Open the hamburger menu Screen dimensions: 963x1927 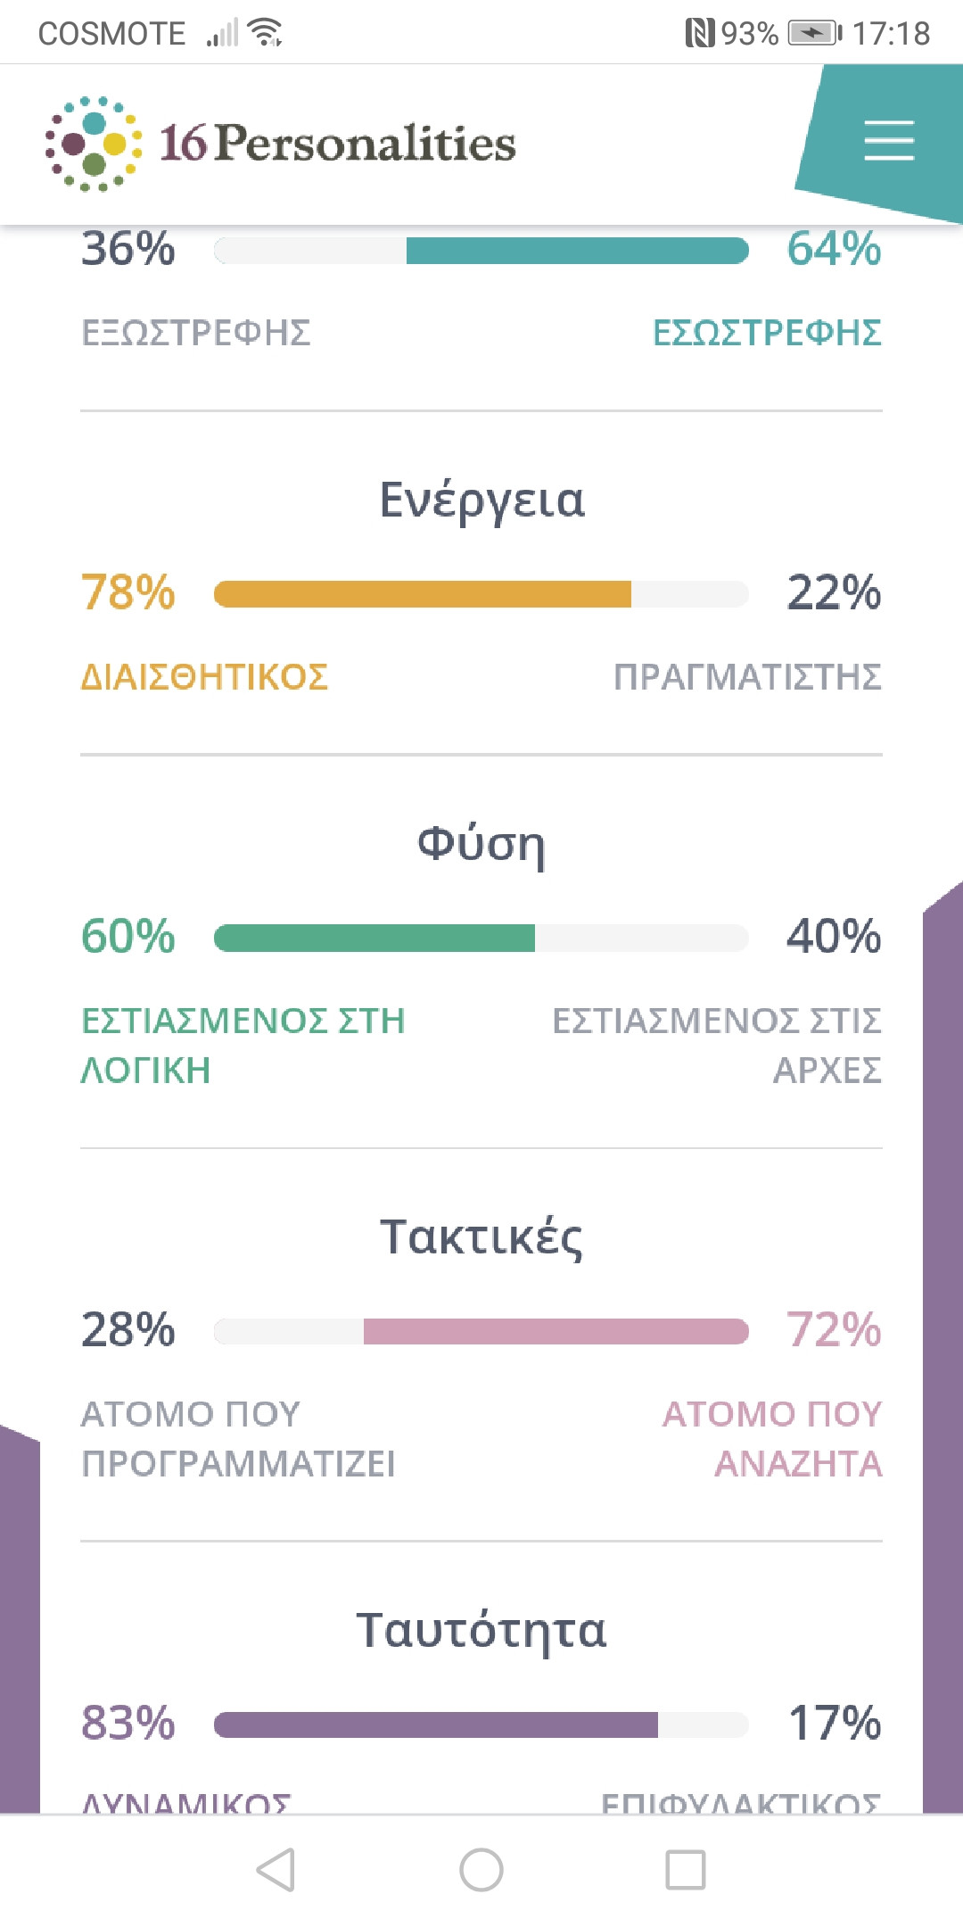[x=888, y=142]
